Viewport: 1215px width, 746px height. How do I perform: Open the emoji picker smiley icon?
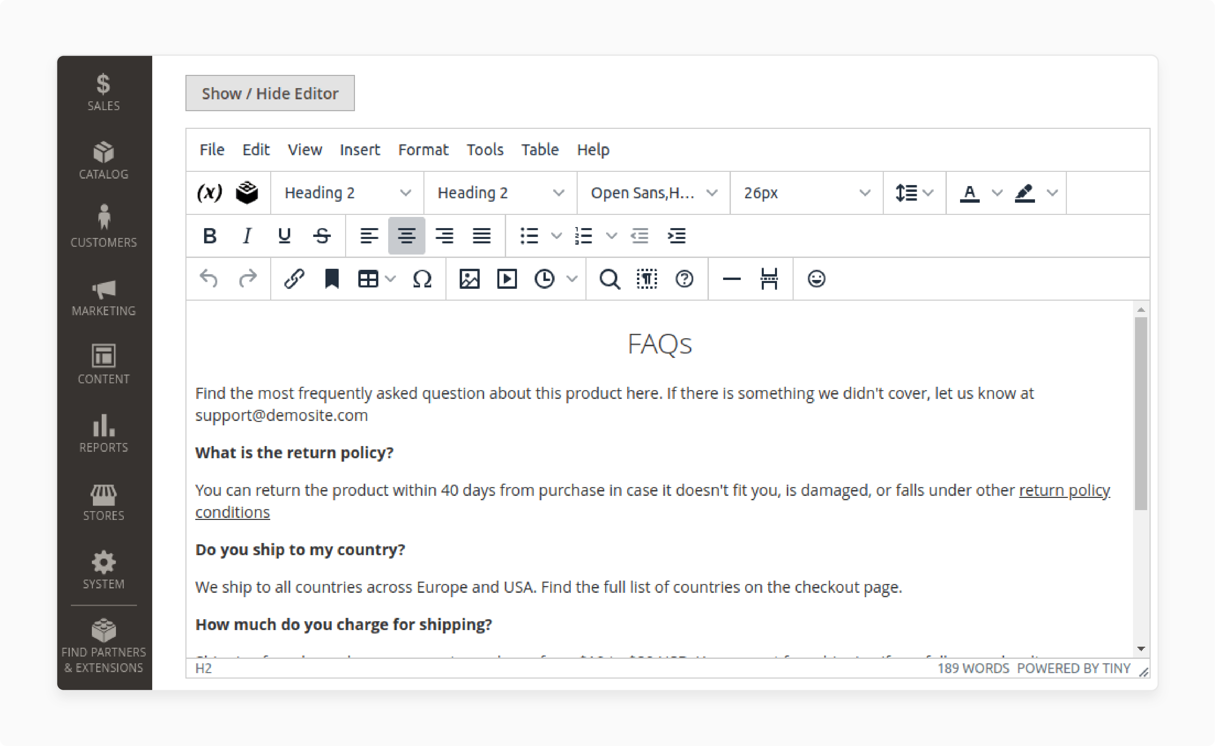point(816,279)
